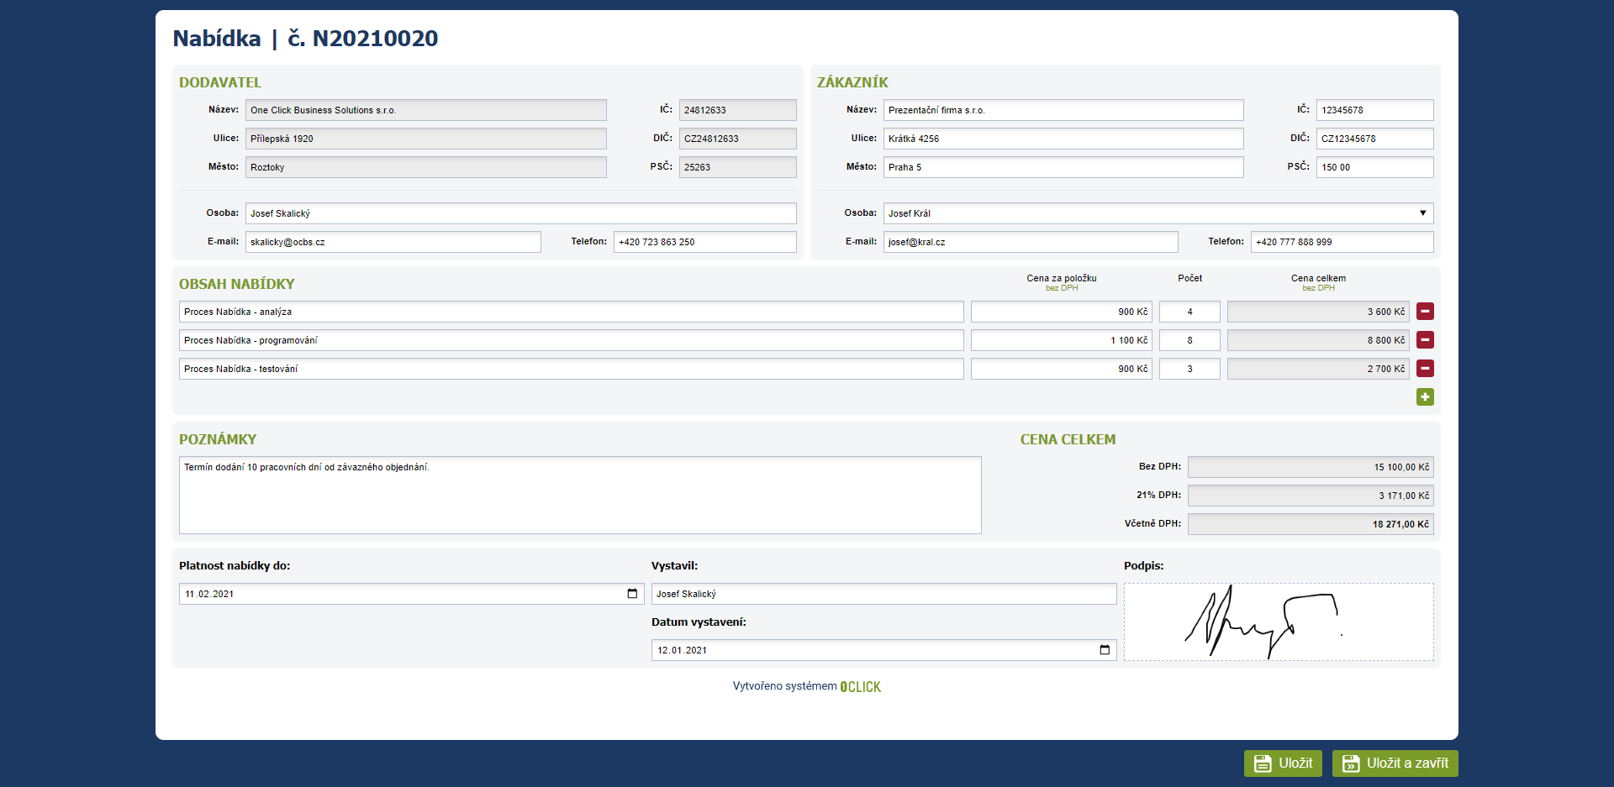The image size is (1614, 787).
Task: Click the 3 600 Kč row total
Action: [1318, 312]
